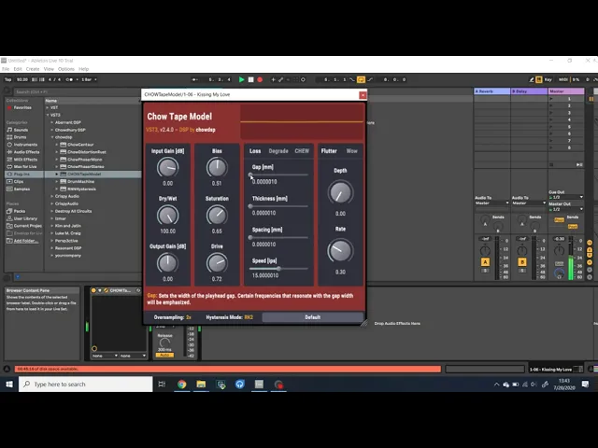This screenshot has height=448, width=598.
Task: Toggle the MIDI map mode switch
Action: click(563, 79)
